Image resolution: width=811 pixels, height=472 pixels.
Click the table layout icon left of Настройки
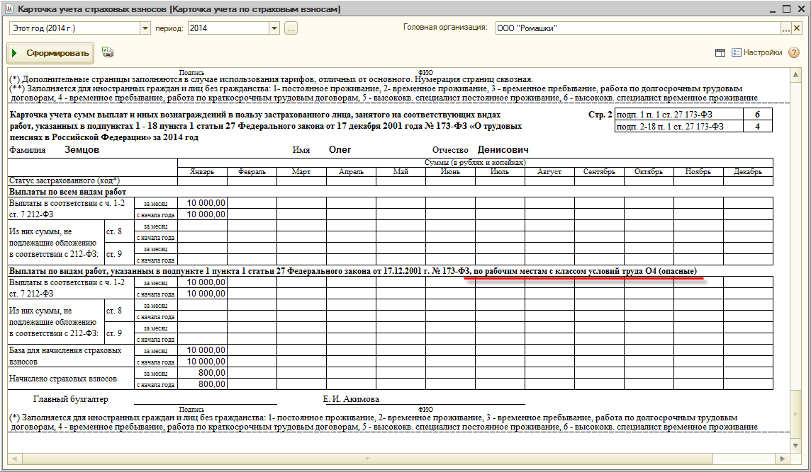pos(720,52)
